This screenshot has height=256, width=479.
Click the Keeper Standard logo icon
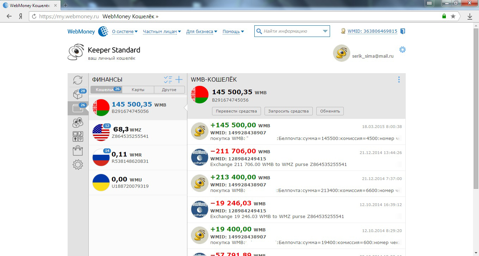coord(76,52)
